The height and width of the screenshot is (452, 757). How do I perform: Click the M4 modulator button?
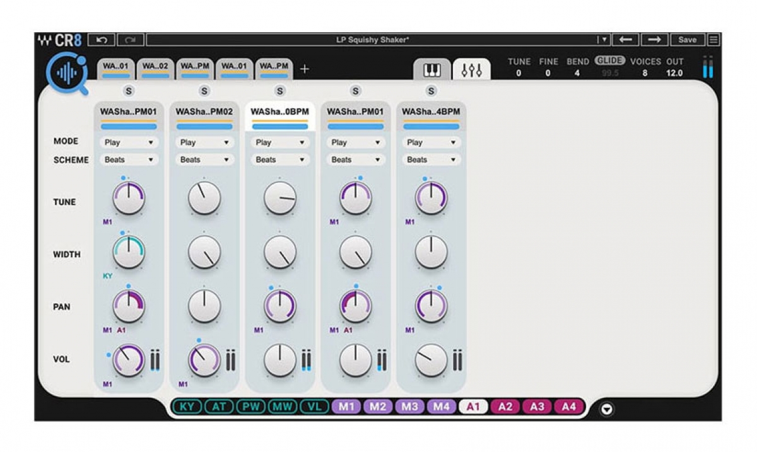[442, 407]
